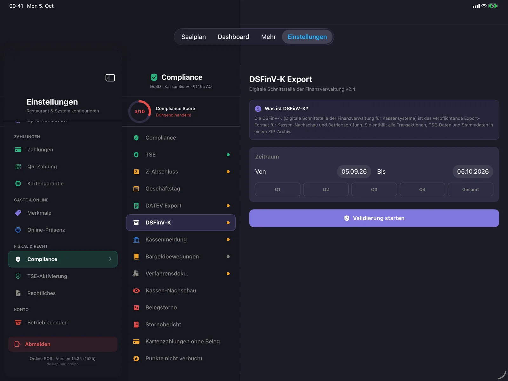Switch to the Saalplan tab
The width and height of the screenshot is (508, 381).
pyautogui.click(x=194, y=37)
